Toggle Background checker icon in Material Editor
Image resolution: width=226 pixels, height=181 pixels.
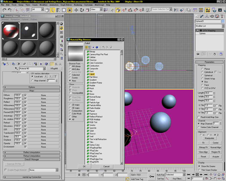tap(61, 32)
